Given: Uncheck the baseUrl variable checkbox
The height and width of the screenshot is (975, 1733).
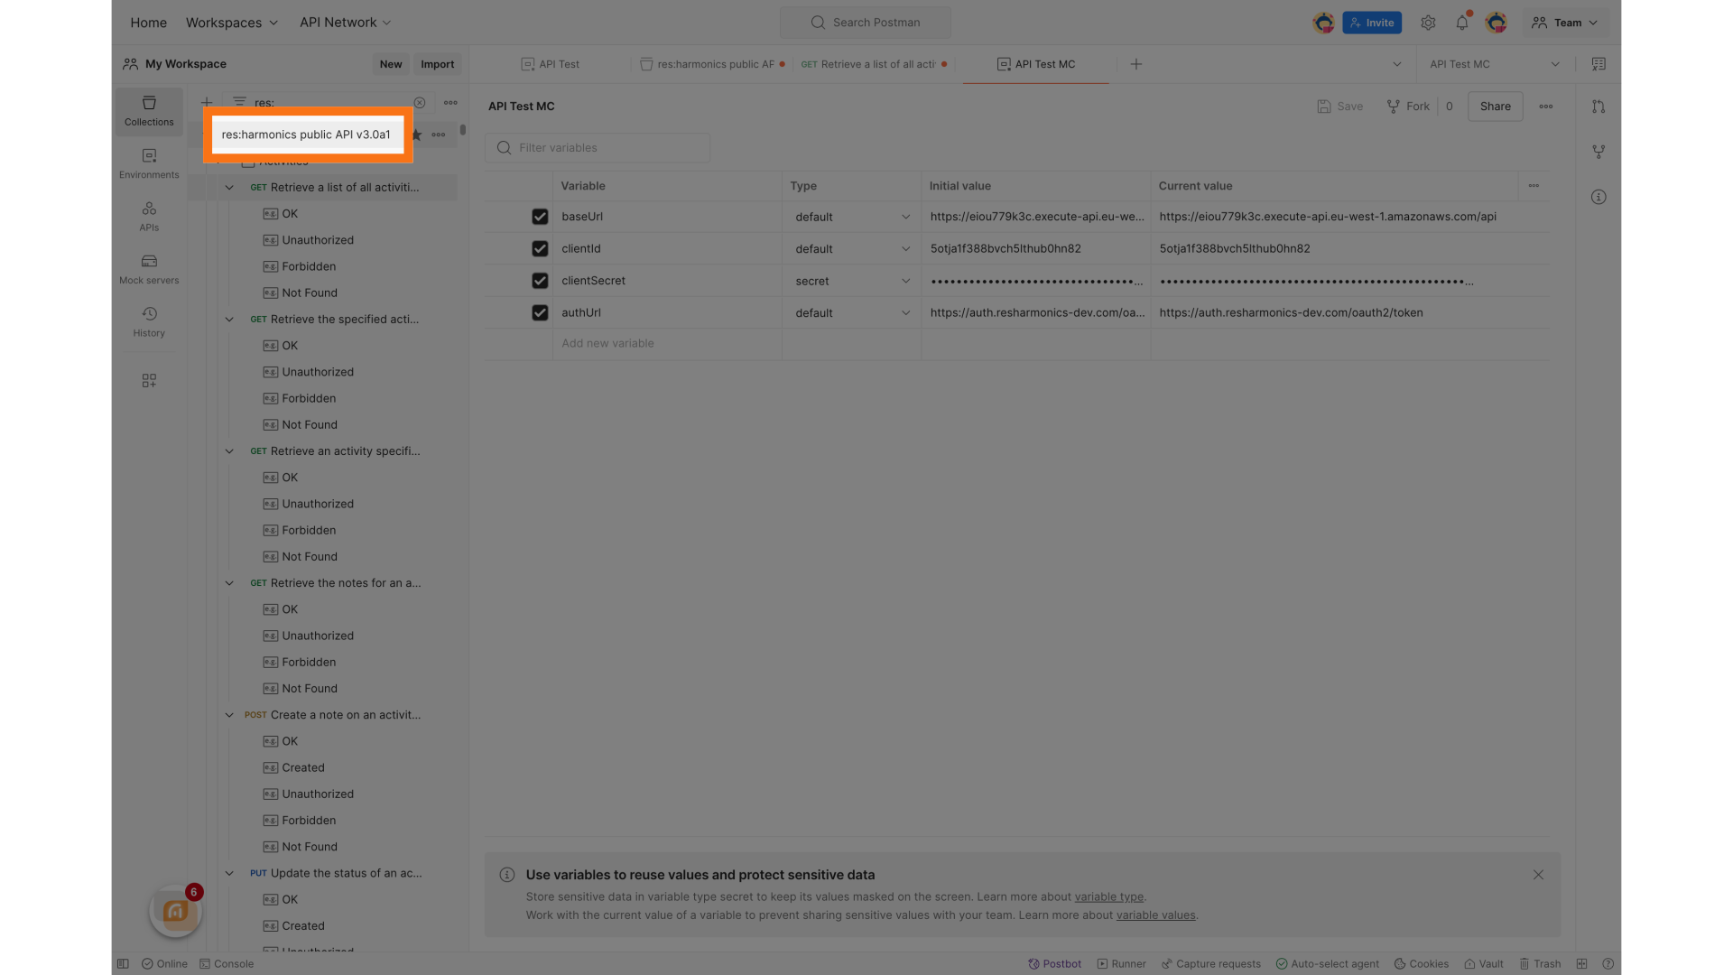Looking at the screenshot, I should pos(540,217).
